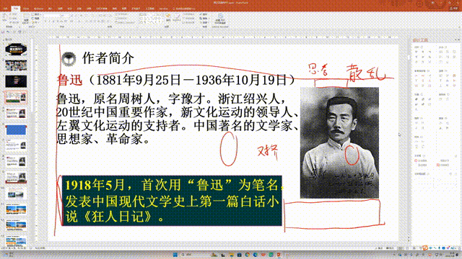Select slide 5 thumbnail below current slide
The width and height of the screenshot is (462, 259).
click(16, 114)
